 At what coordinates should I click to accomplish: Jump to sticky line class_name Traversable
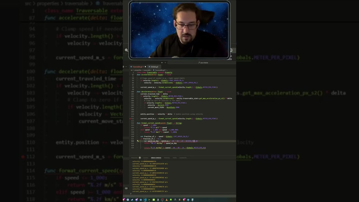click(x=155, y=72)
